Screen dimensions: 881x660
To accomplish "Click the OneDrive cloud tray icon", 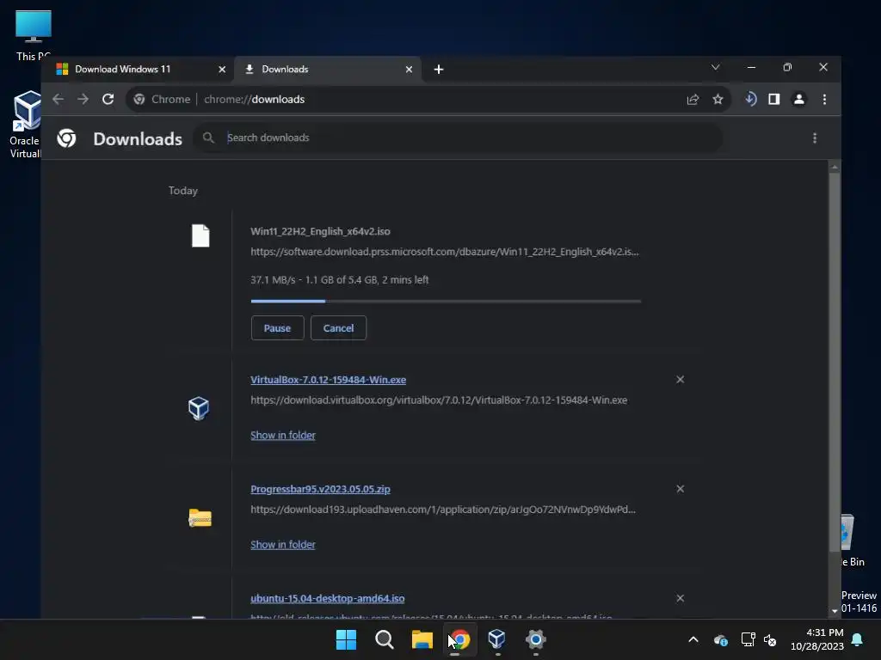I will (721, 639).
